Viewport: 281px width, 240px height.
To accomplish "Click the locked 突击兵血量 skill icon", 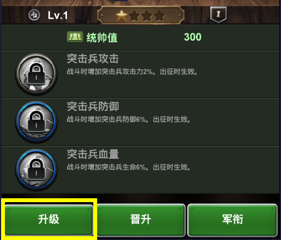I will [x=36, y=169].
